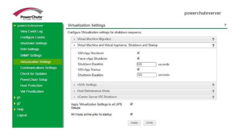Screen dimensions: 240x131
Task: Open SSH Settings page
Action: pos(30,49)
